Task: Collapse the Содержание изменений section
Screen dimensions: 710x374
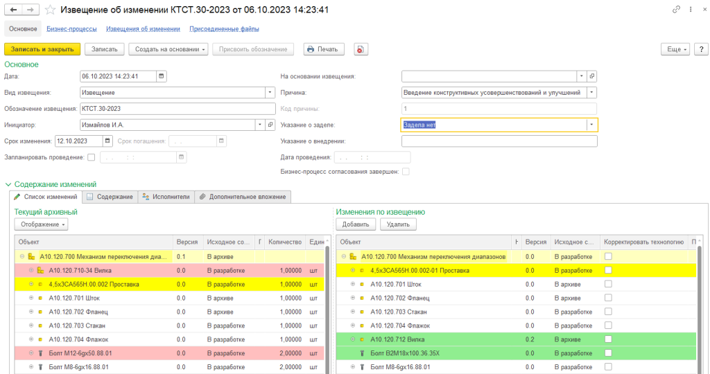Action: [8, 184]
